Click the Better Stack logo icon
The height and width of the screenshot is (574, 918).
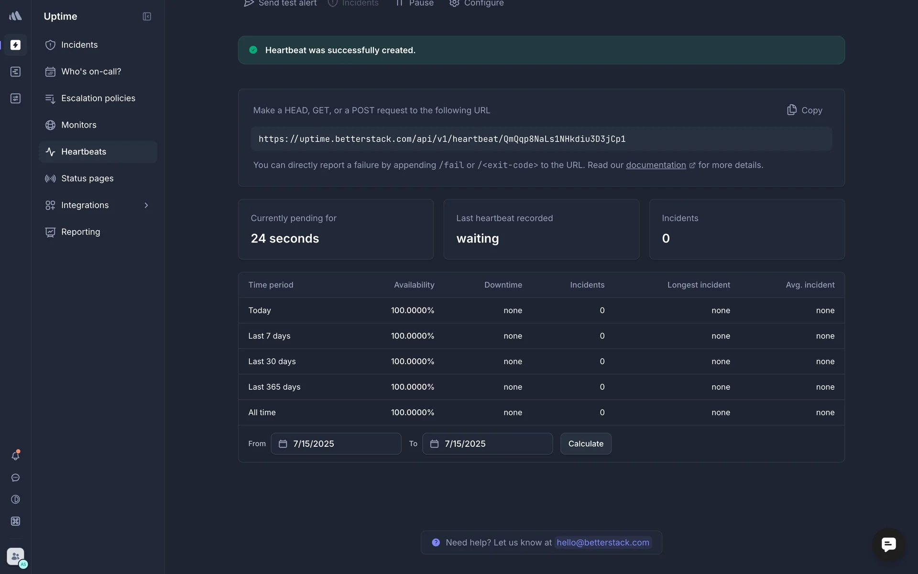pyautogui.click(x=15, y=16)
